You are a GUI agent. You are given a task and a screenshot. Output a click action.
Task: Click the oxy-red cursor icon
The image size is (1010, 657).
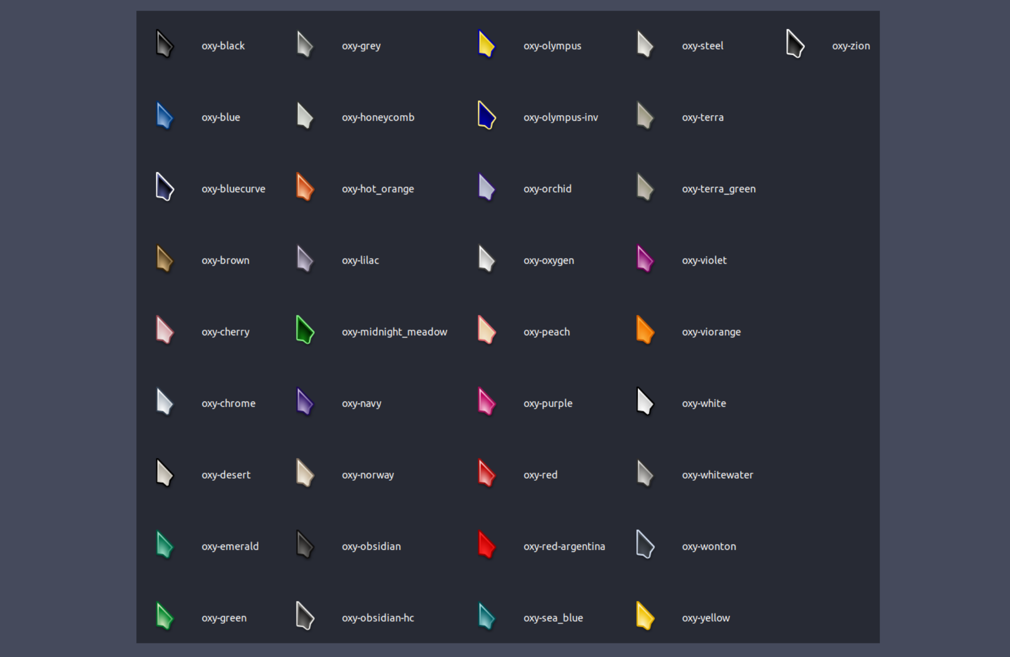[487, 473]
